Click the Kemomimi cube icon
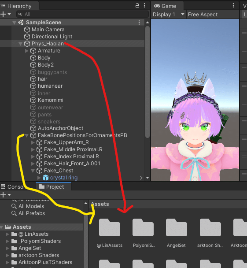The image size is (247, 268). [x=33, y=100]
